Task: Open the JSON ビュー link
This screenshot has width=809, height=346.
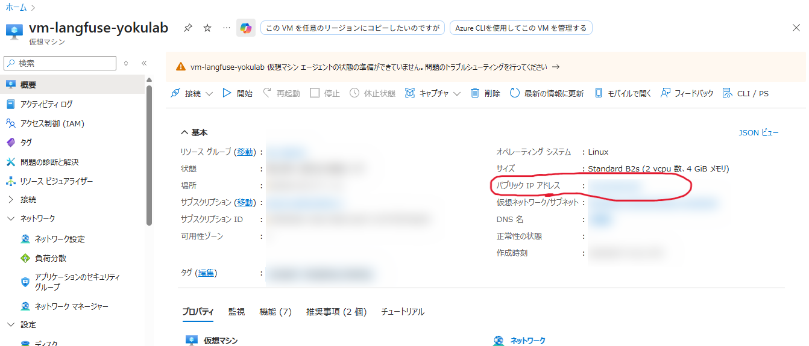Action: coord(758,132)
